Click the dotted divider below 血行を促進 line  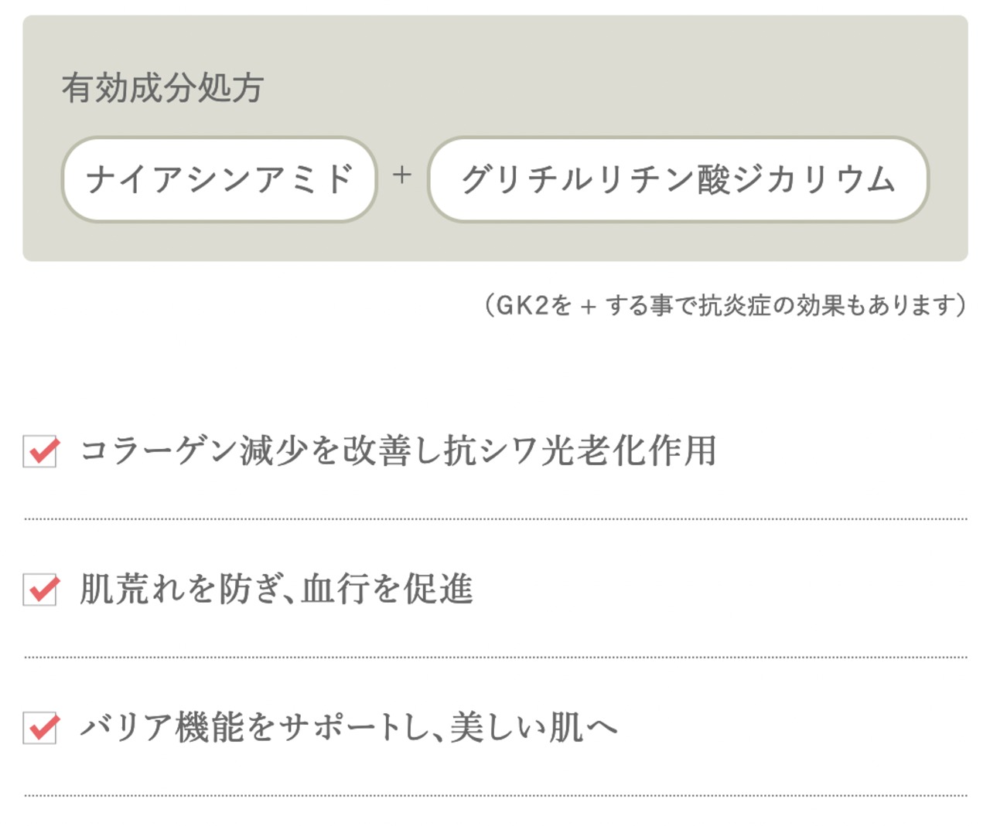point(495,658)
